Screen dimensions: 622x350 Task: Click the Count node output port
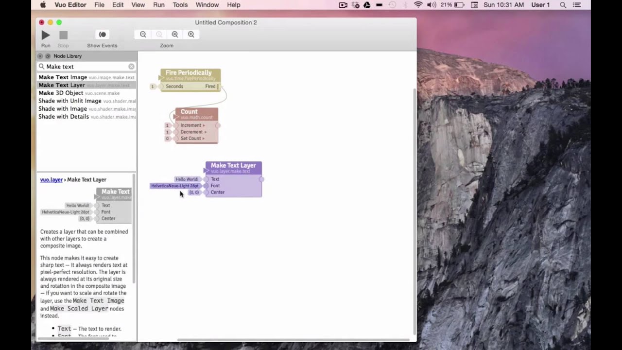[x=218, y=125]
